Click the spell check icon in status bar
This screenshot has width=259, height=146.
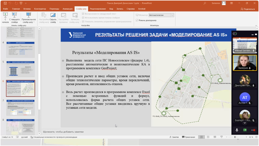17,137
